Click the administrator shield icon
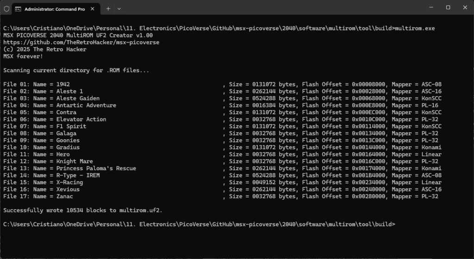Image resolution: width=474 pixels, height=259 pixels. (x=6, y=8)
